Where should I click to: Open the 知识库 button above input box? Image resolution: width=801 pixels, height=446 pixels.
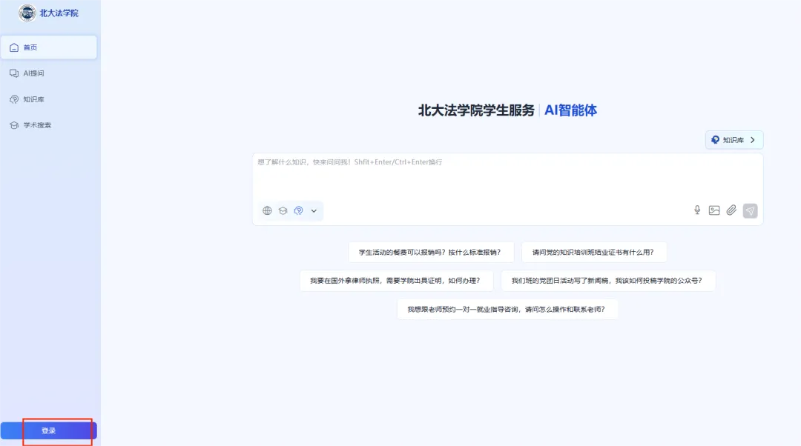[x=734, y=140]
